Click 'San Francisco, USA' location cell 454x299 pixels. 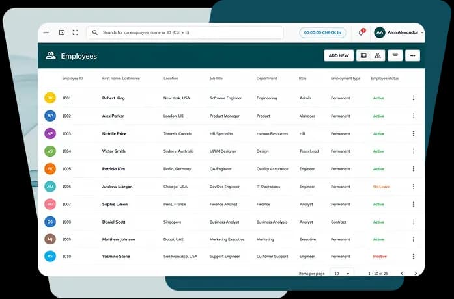(x=180, y=256)
